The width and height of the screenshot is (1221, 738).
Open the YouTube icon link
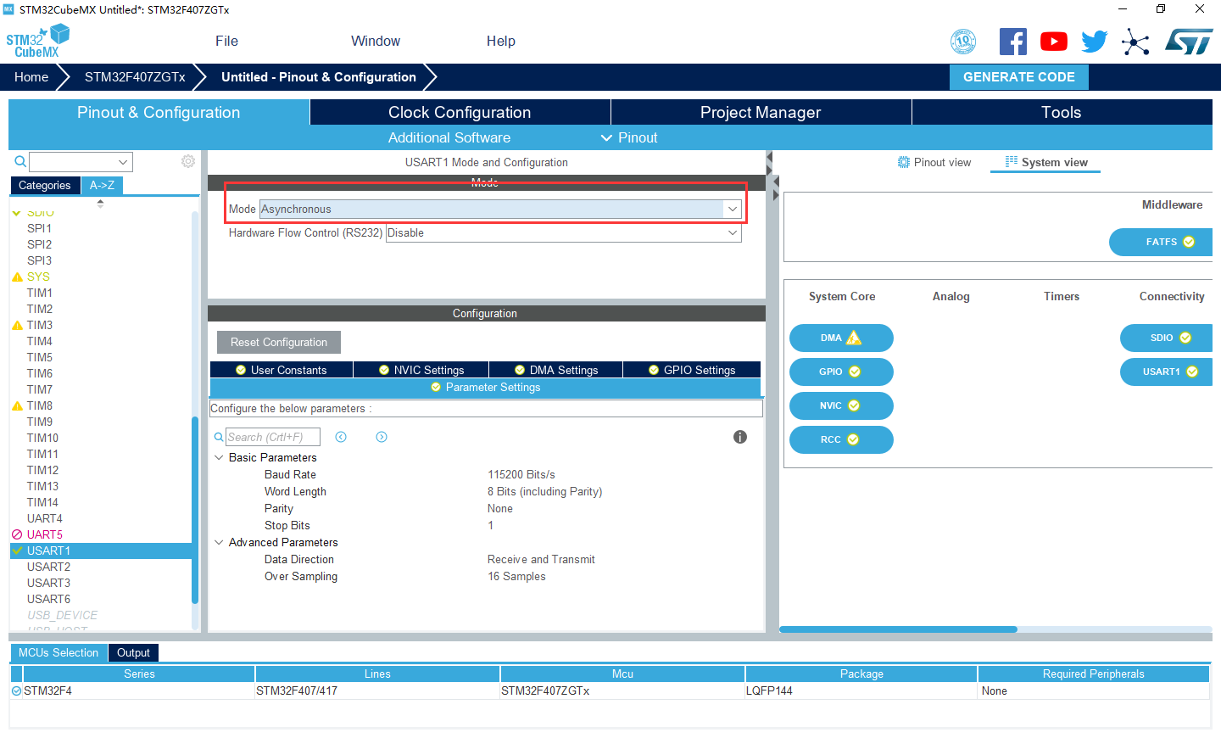(1054, 42)
